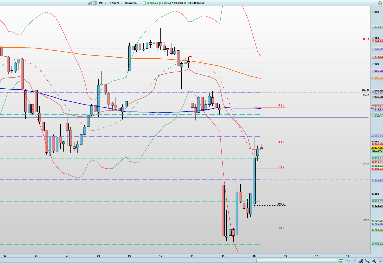The width and height of the screenshot is (383, 264).
Task: Click the 7 171,41 price axis label
Action: (377, 27)
